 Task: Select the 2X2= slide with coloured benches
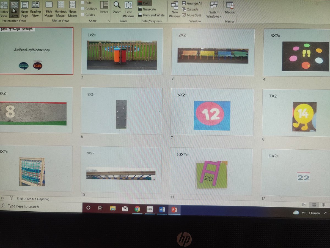pyautogui.click(x=213, y=52)
